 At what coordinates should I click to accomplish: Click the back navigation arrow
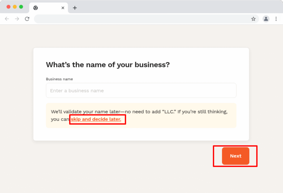[7, 19]
